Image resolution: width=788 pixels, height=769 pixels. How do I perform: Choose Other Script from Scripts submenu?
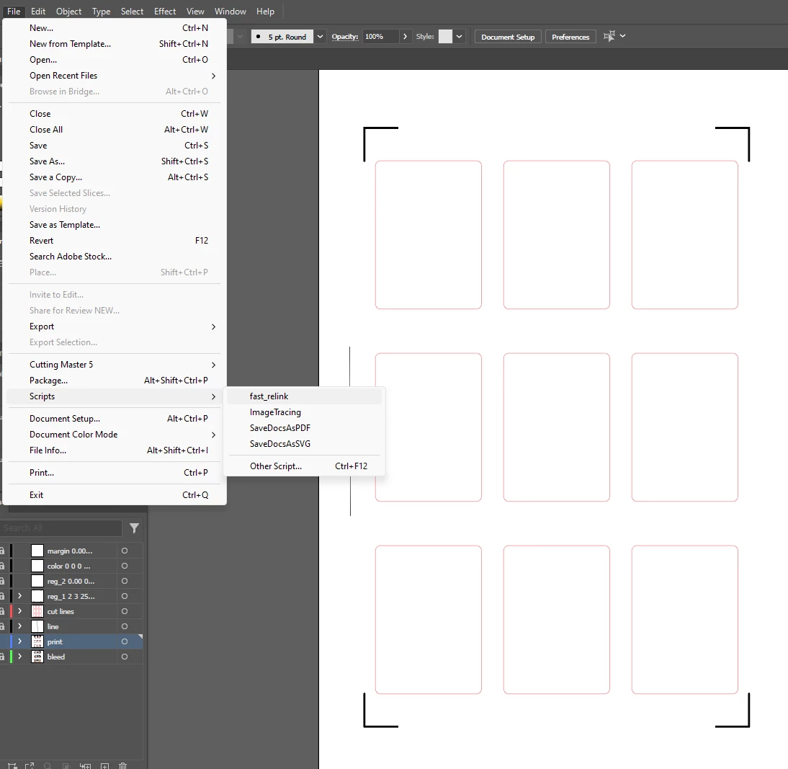(x=276, y=466)
